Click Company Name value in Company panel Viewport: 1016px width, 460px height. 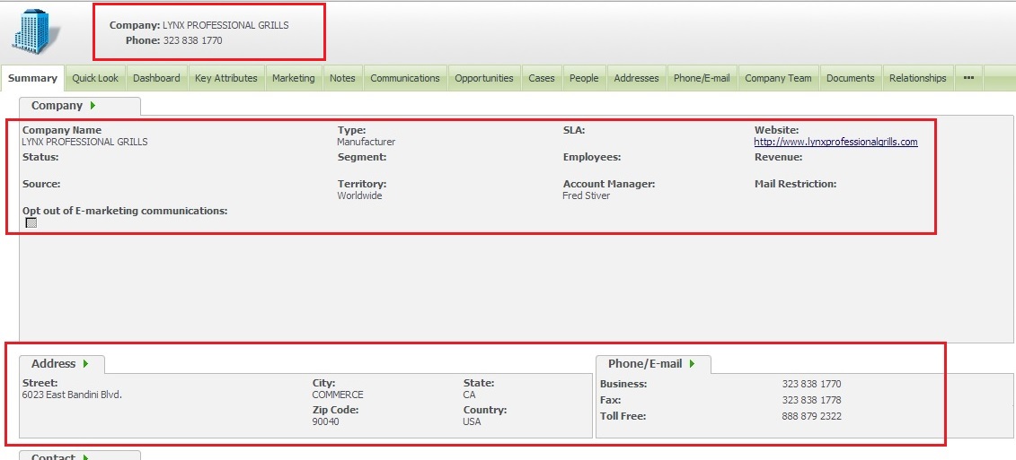[x=84, y=142]
